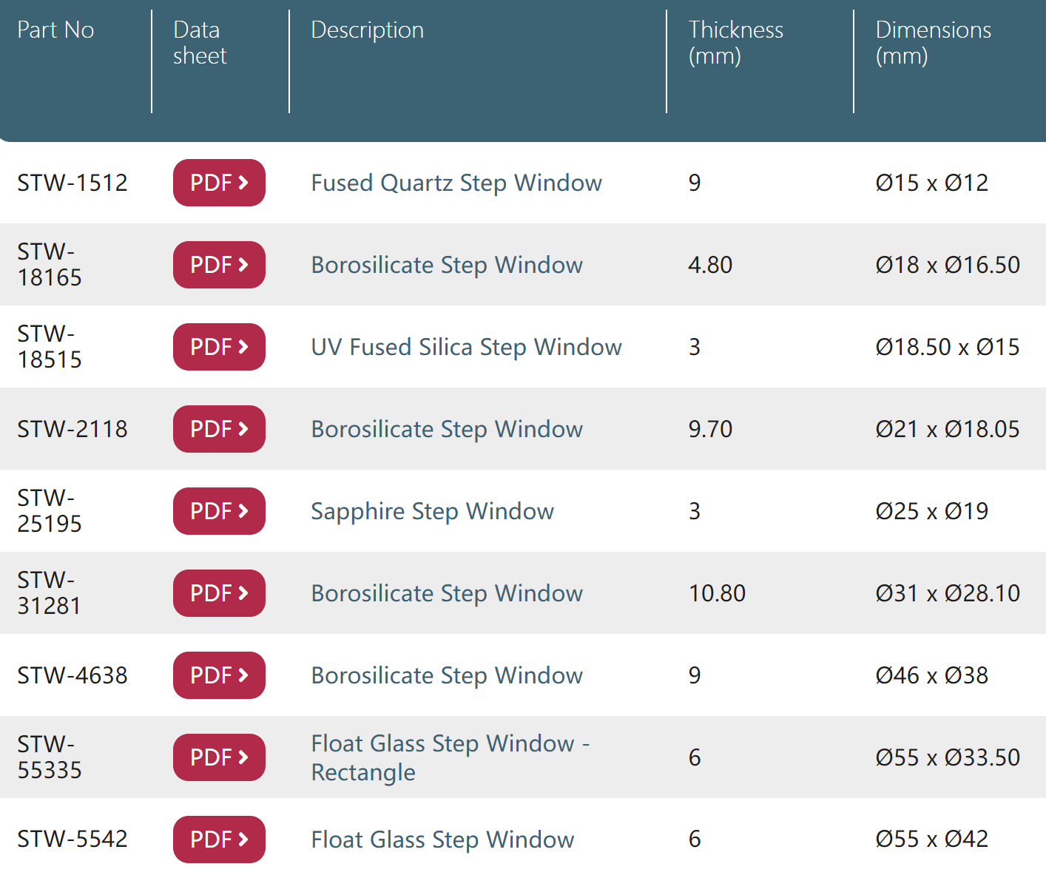Screen dimensions: 1046x875
Task: Select part number STW-18515
Action: tap(50, 347)
